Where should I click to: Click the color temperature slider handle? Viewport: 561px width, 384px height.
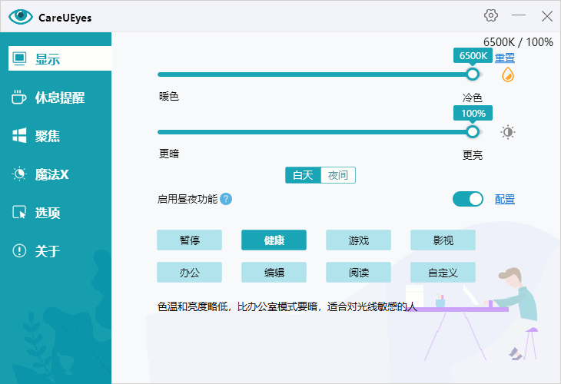coord(473,74)
